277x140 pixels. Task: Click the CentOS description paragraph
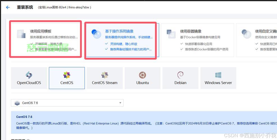coord(146,125)
